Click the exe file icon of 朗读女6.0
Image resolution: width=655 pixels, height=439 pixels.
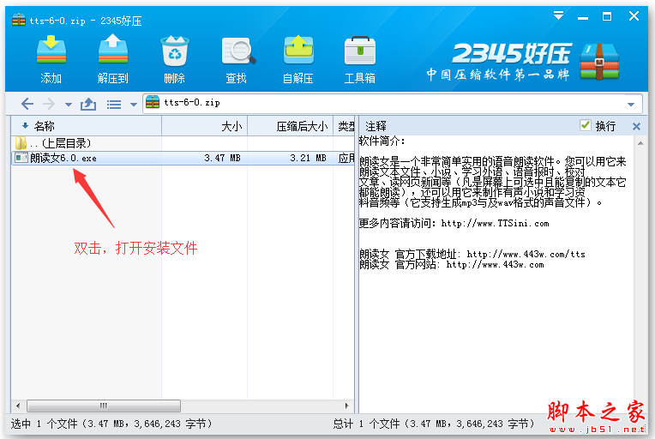[21, 158]
